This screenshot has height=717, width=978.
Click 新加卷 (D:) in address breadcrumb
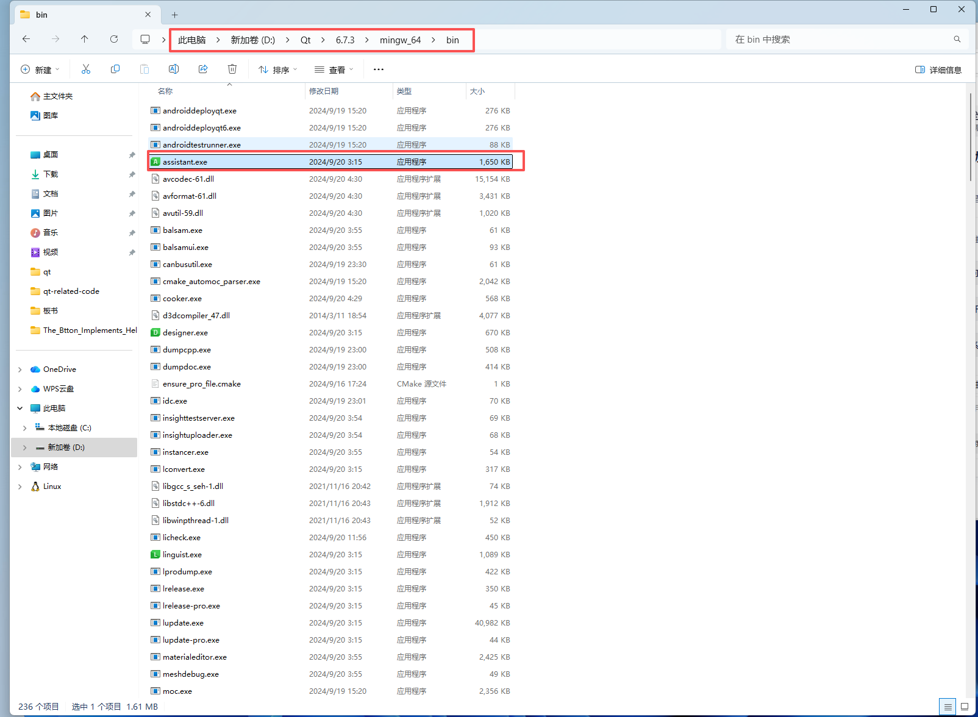[253, 40]
